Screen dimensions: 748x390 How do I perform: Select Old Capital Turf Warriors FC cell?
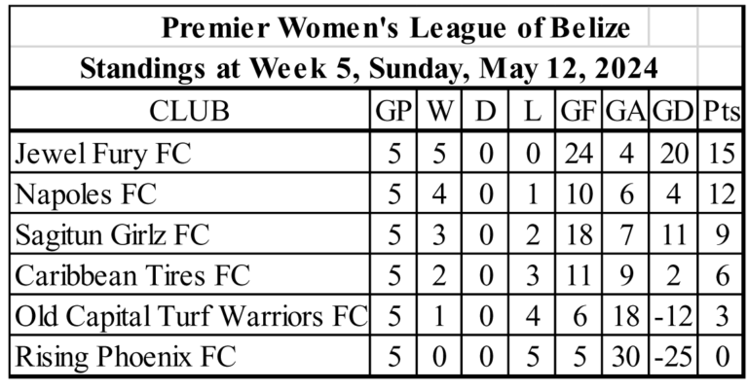pos(190,315)
